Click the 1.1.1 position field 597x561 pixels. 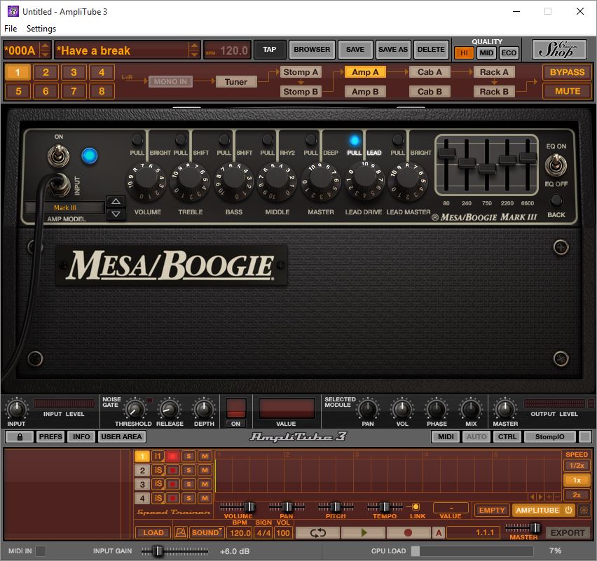coord(473,532)
